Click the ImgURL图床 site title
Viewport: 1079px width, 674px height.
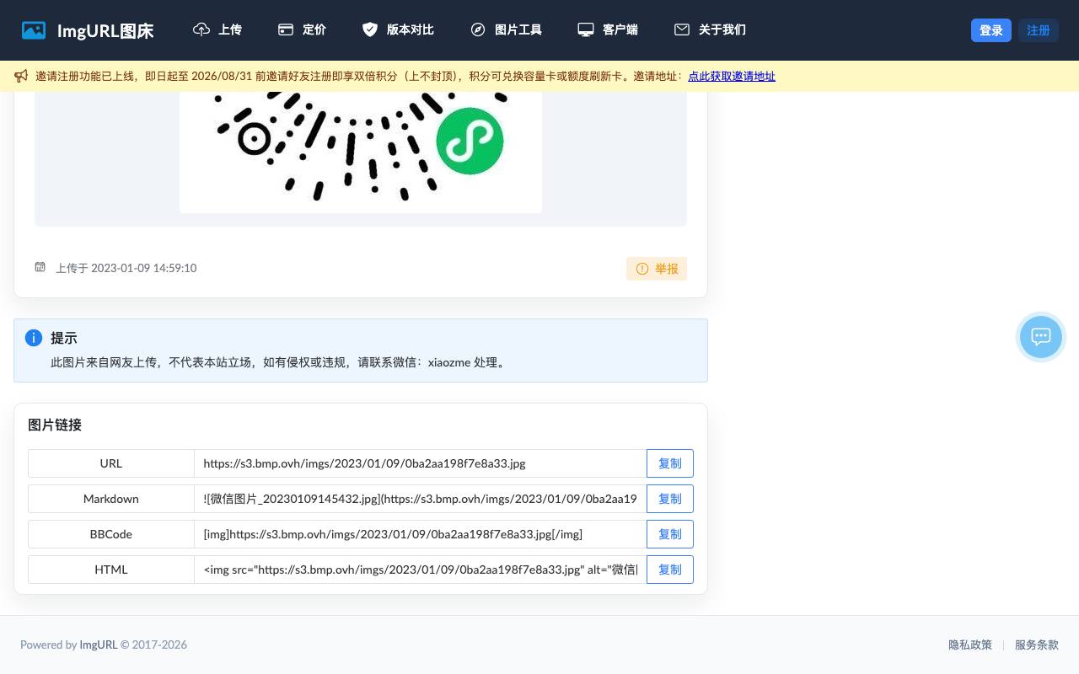point(105,31)
